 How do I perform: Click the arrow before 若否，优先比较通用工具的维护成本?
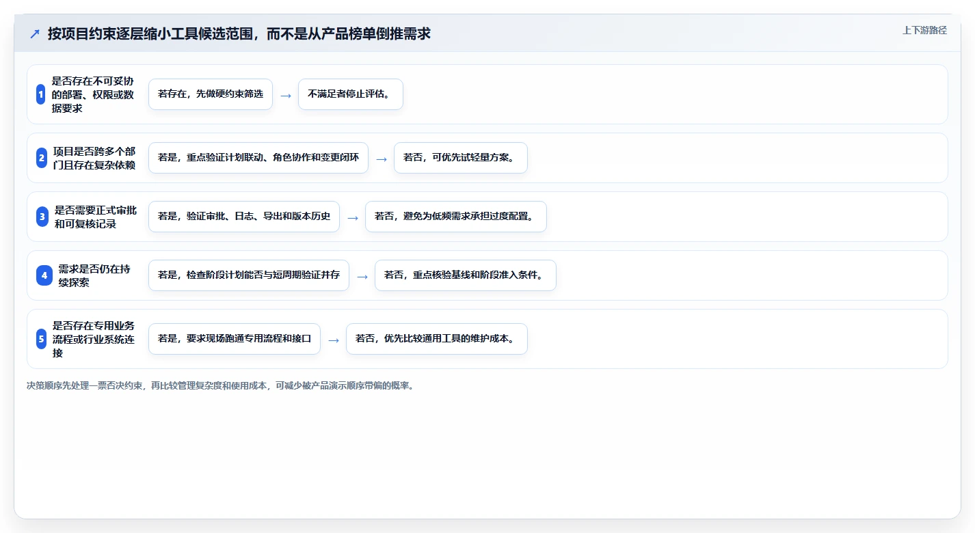(x=334, y=340)
